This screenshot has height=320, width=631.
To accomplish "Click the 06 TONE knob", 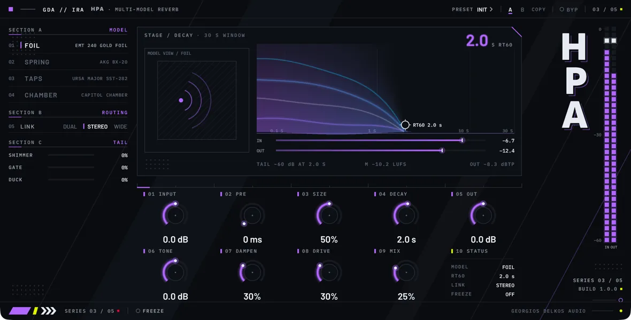I will (x=175, y=272).
